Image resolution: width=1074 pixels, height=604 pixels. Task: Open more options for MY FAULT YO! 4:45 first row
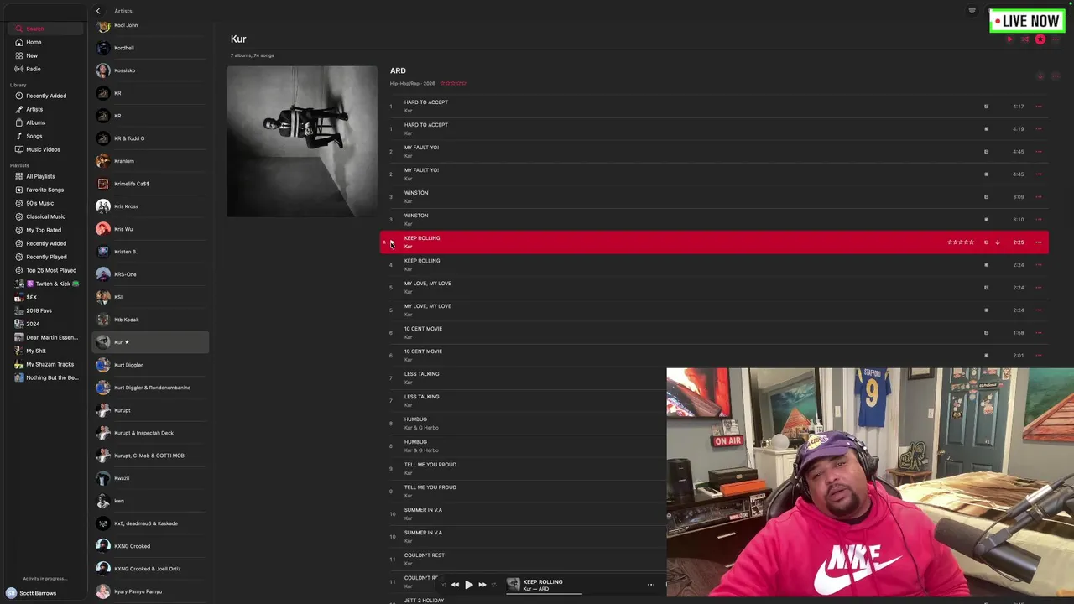coord(1039,152)
